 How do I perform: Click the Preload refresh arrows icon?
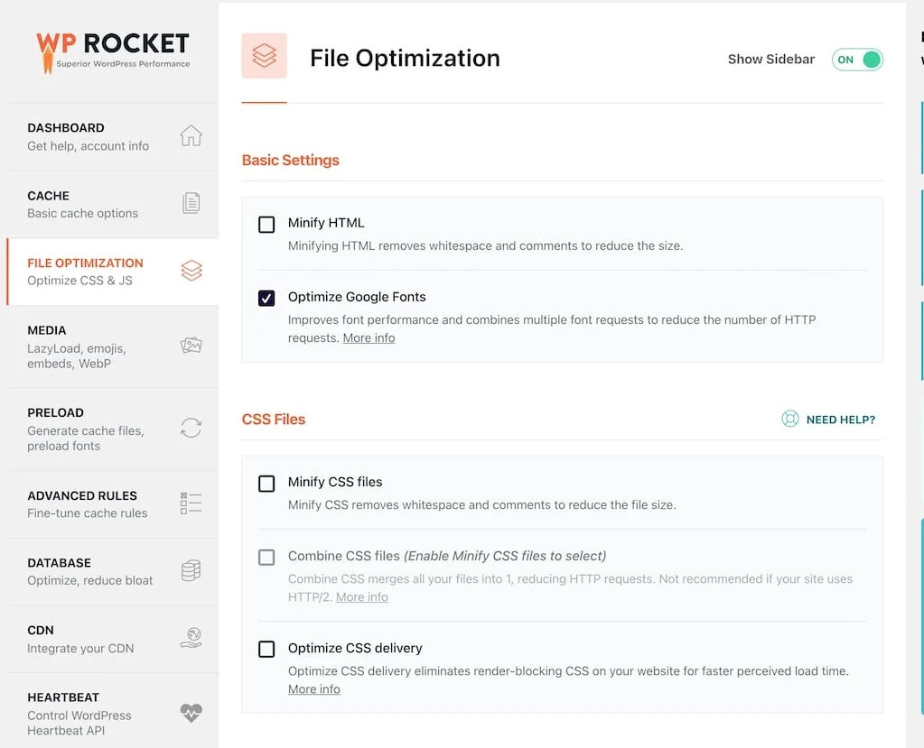point(191,428)
